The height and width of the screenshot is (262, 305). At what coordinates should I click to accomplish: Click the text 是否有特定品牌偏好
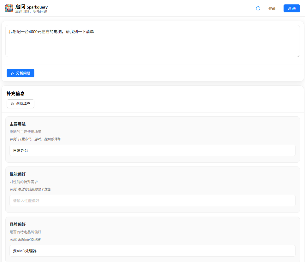coord(26,232)
